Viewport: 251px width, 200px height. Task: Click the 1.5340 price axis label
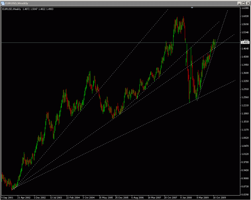tap(245, 32)
